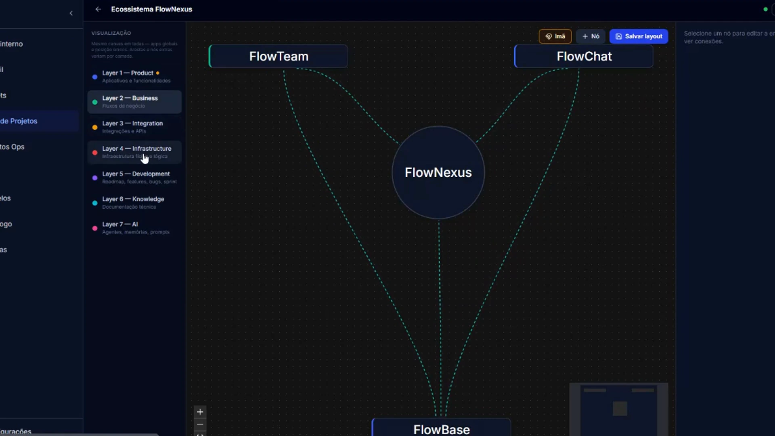The image size is (775, 436).
Task: Open the 'de Projetos' sidebar item
Action: 39,121
